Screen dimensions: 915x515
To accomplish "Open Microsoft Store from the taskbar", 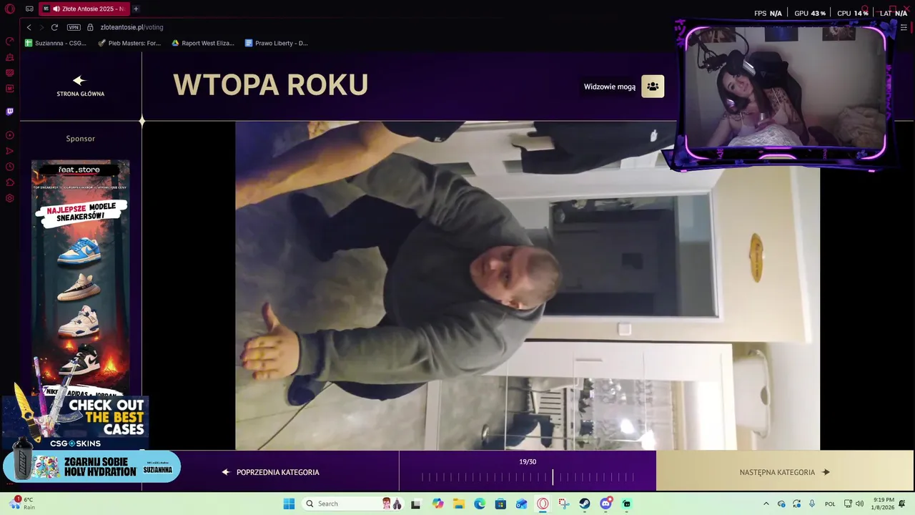I will [500, 504].
